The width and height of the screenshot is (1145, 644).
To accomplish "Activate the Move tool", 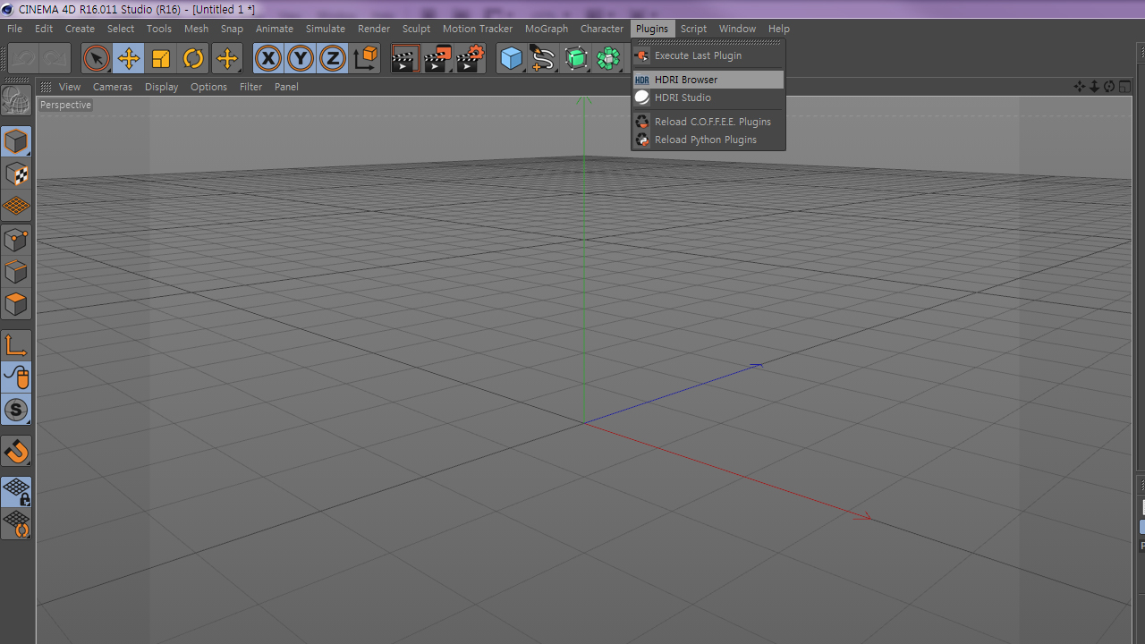I will [129, 59].
